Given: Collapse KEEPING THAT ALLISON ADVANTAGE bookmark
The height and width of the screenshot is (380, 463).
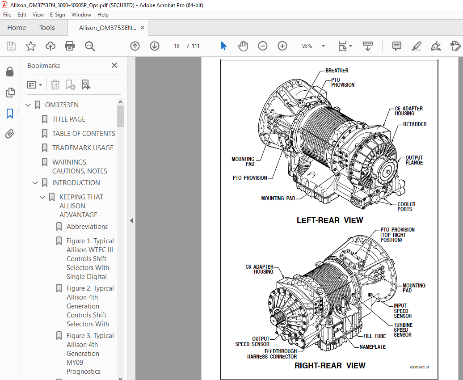Looking at the screenshot, I should coord(42,197).
